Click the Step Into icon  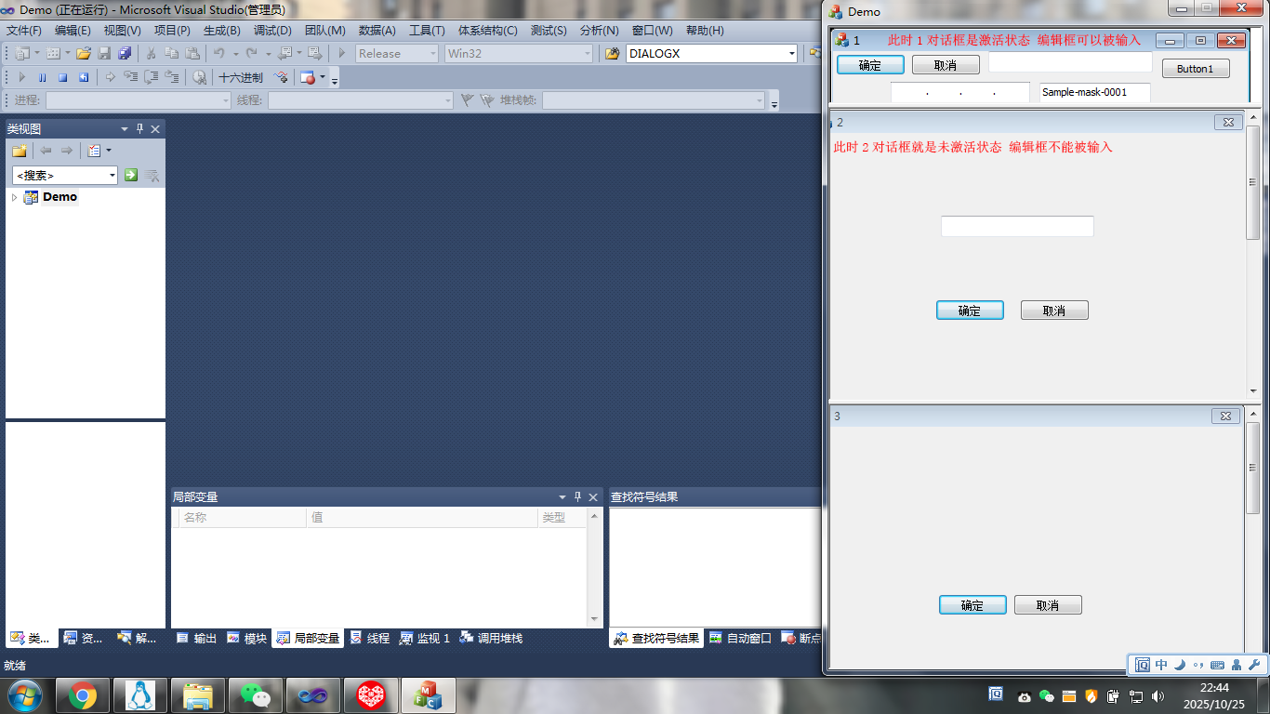click(x=130, y=77)
